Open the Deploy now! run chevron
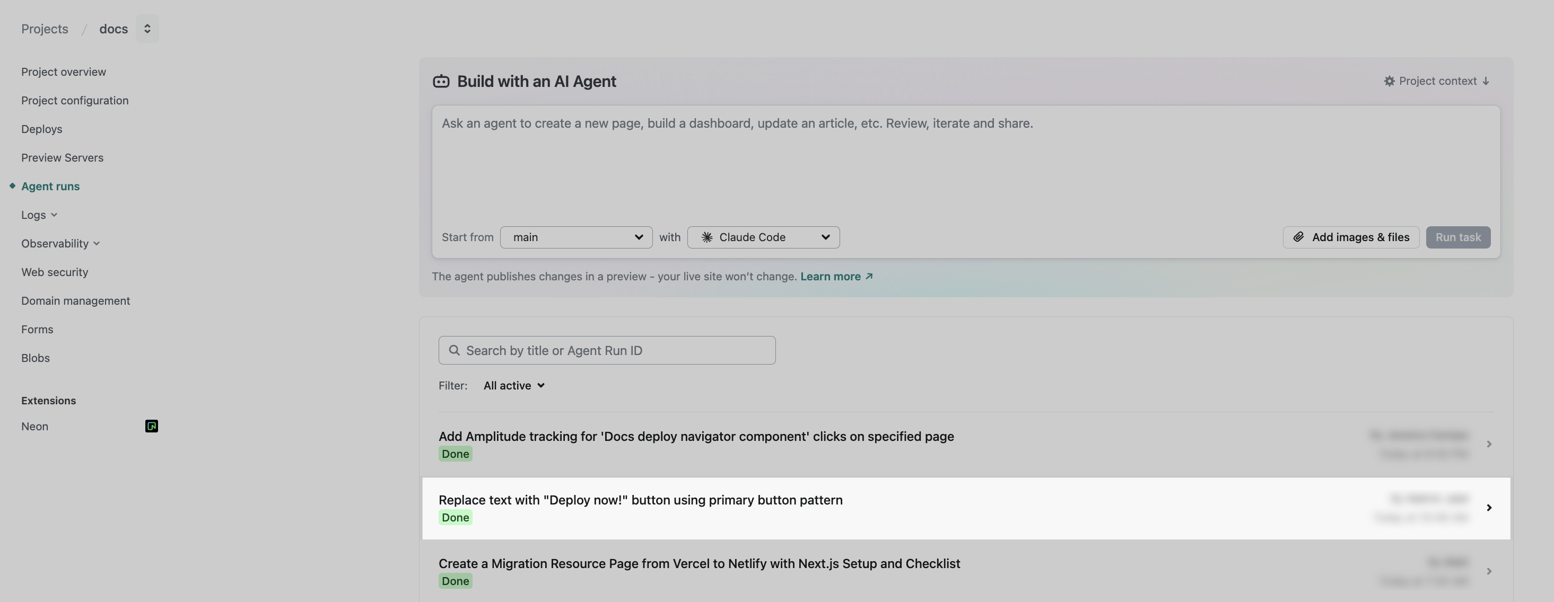 pos(1489,508)
